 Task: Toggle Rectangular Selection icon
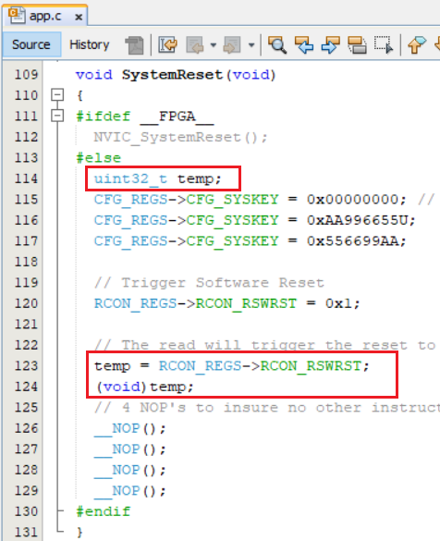pos(384,45)
